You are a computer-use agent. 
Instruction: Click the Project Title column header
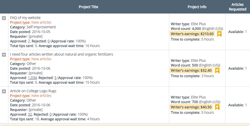coord(88,7)
